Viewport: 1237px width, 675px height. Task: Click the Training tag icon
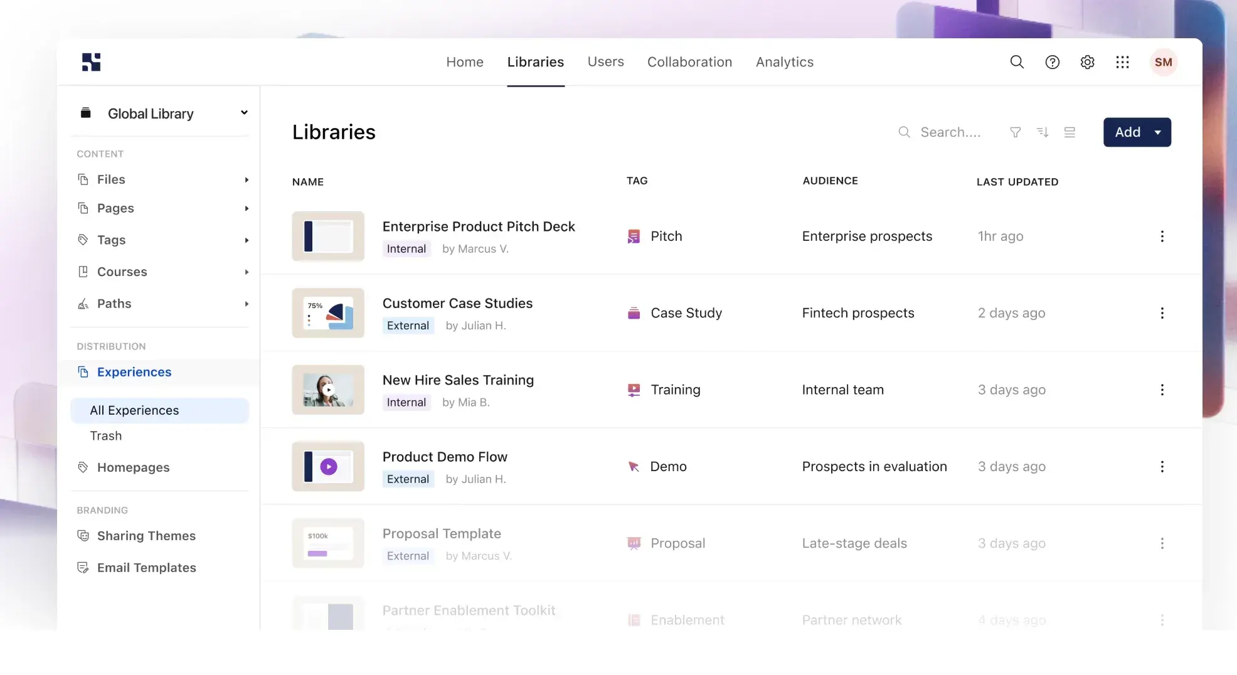coord(634,390)
